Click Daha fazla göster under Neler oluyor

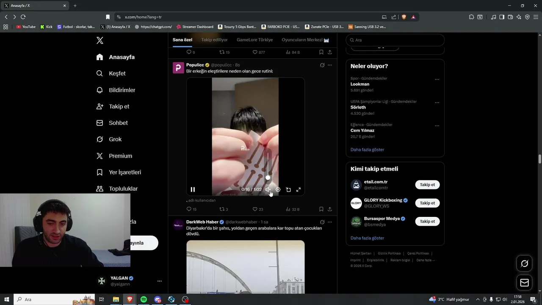pyautogui.click(x=368, y=150)
